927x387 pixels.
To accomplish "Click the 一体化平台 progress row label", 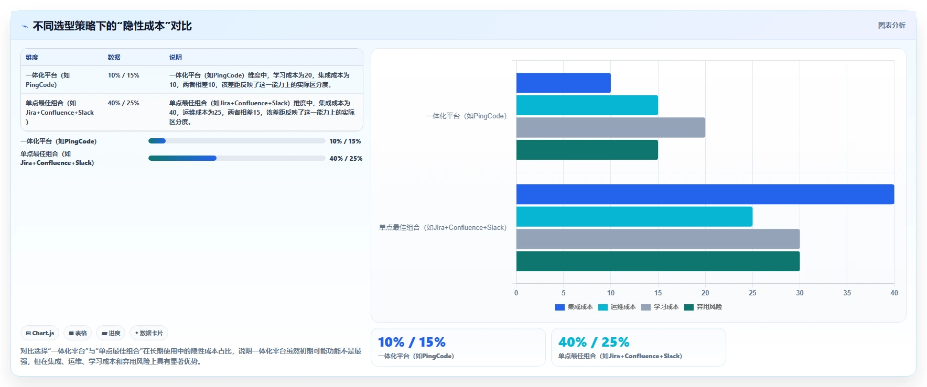I will [59, 141].
